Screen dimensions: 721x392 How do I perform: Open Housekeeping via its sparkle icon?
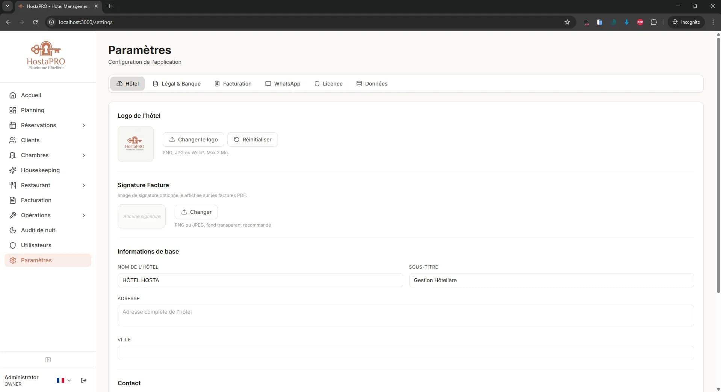[x=13, y=170]
